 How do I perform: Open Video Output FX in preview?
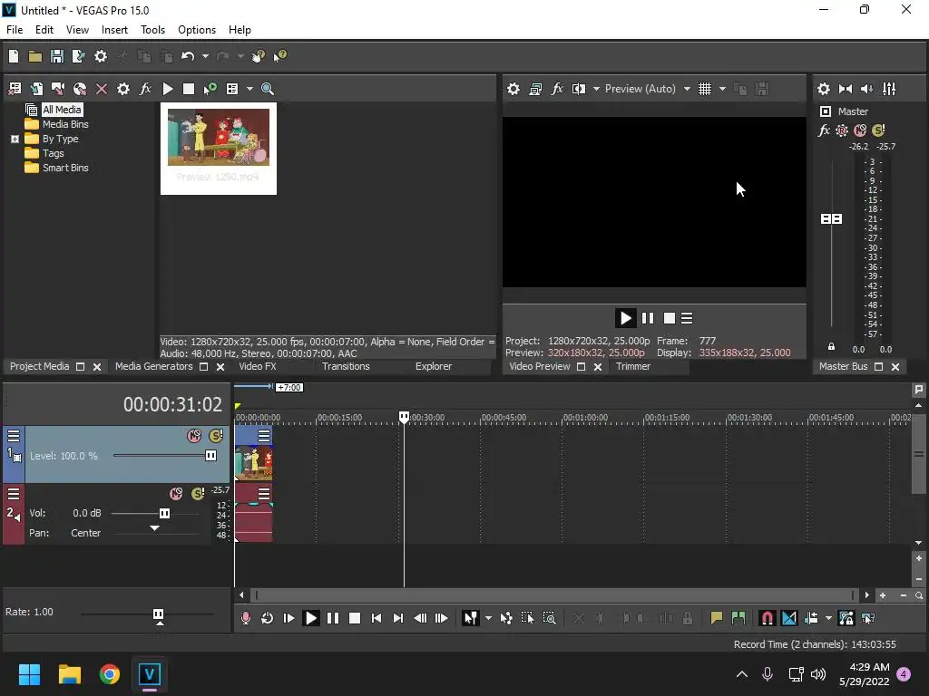click(x=557, y=89)
